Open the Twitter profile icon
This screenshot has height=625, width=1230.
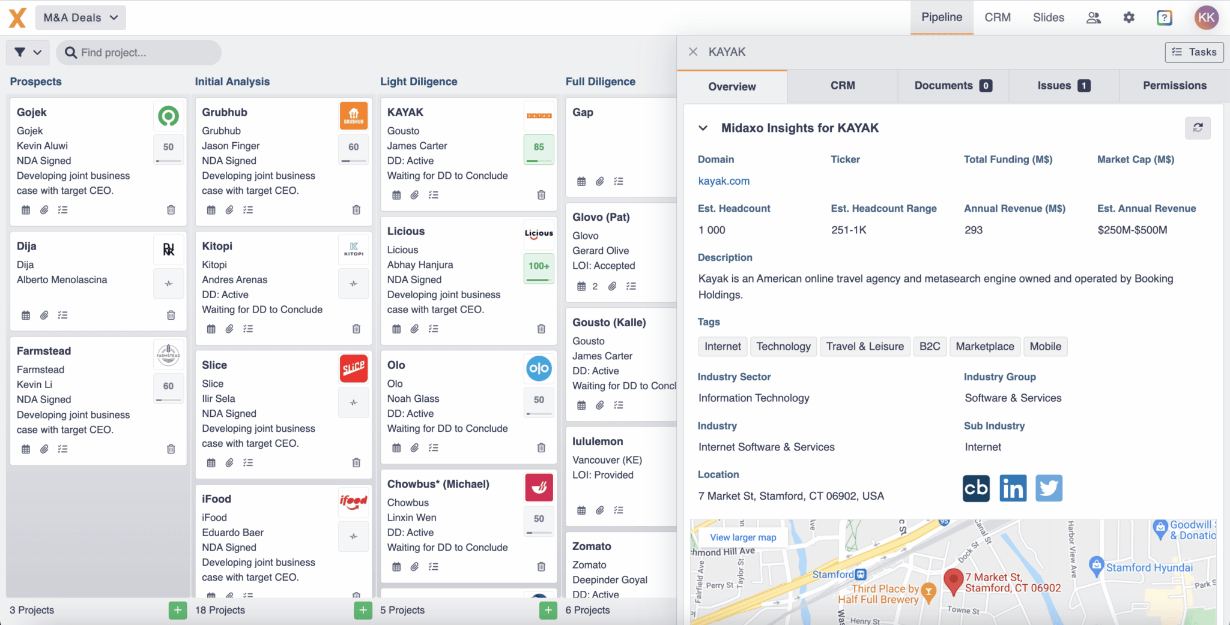click(1049, 488)
